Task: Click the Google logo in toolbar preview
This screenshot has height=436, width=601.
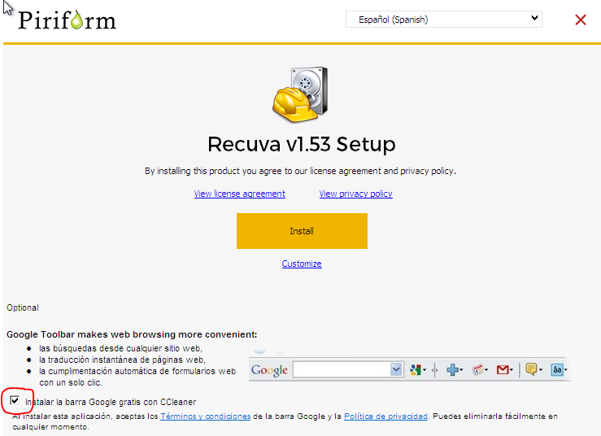Action: [269, 370]
